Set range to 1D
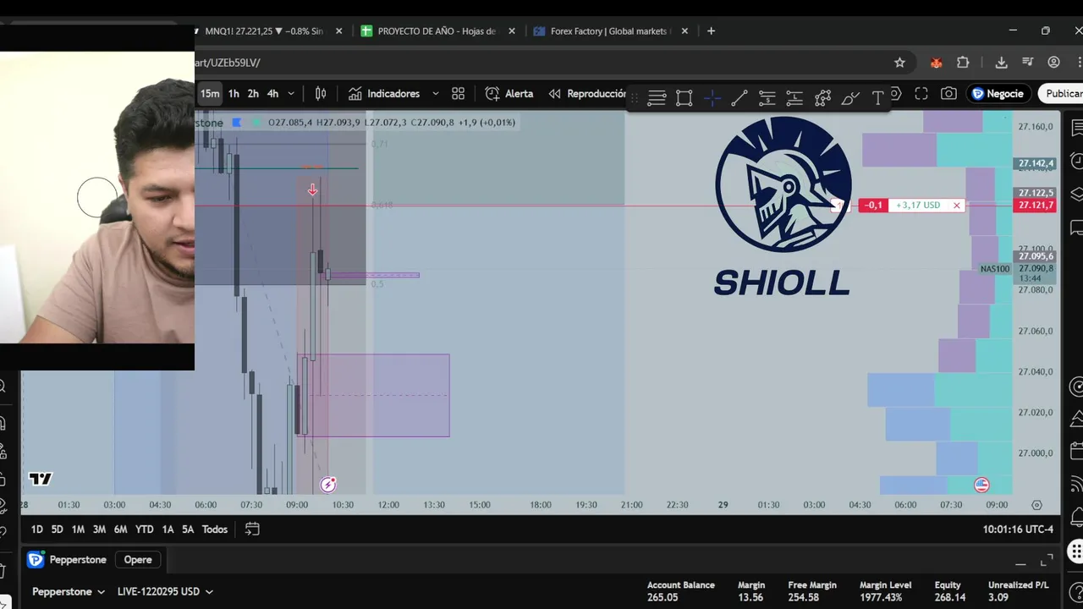 36,529
